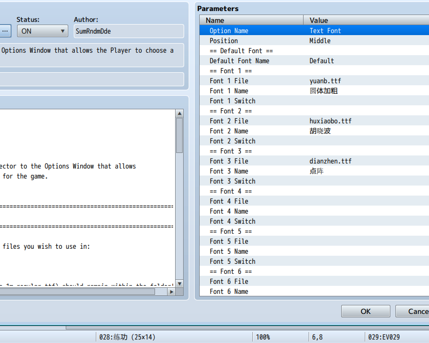Click the value yuanb.ttf
Screen dimensions: 429x343
325,81
